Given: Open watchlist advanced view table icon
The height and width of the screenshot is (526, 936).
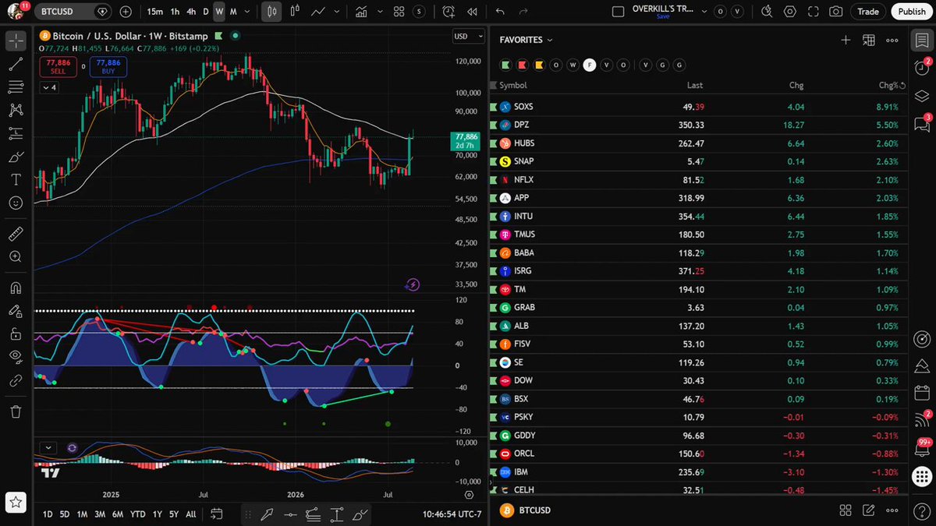Looking at the screenshot, I should pos(868,40).
